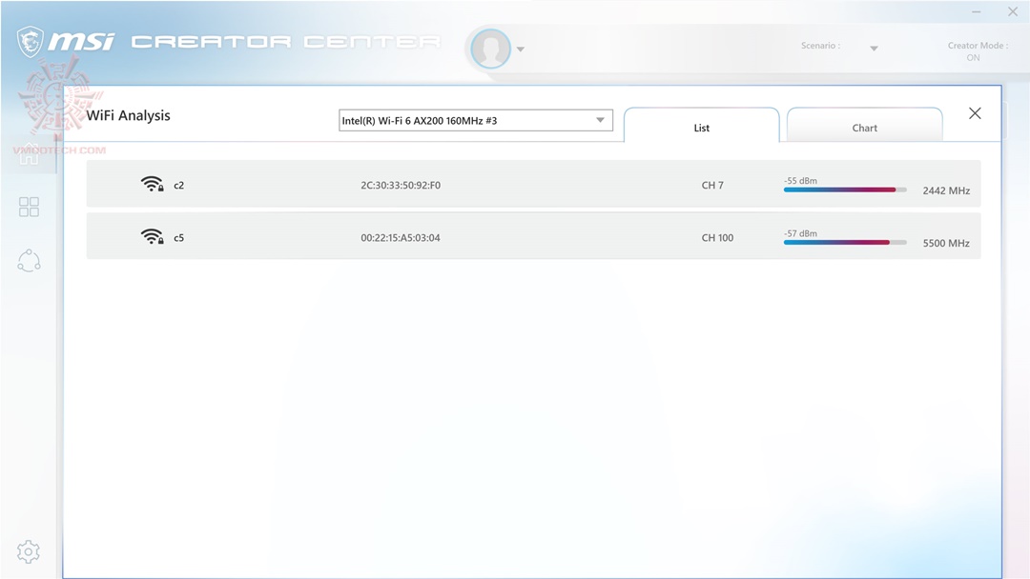Viewport: 1030px width, 579px height.
Task: Close the WiFi Analysis panel
Action: pyautogui.click(x=975, y=113)
